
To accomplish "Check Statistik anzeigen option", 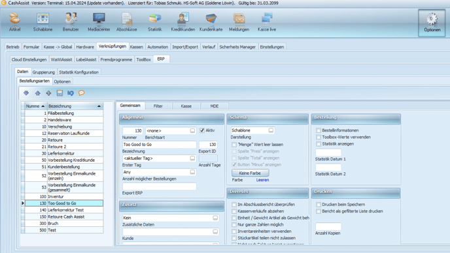I will coord(319,143).
